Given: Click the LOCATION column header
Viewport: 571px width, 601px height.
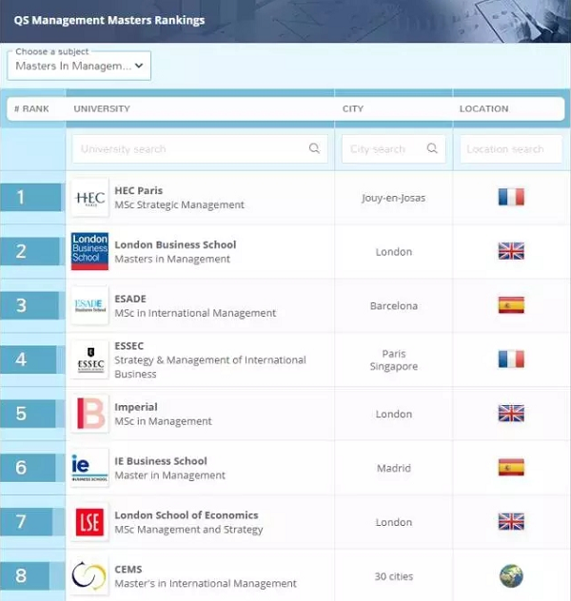Looking at the screenshot, I should [x=483, y=108].
